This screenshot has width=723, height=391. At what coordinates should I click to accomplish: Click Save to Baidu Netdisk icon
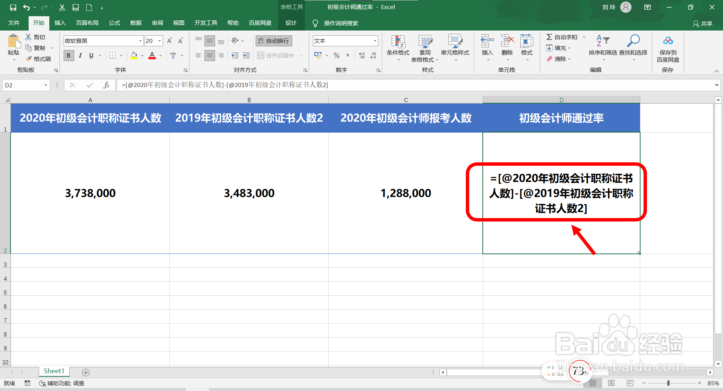tap(668, 41)
